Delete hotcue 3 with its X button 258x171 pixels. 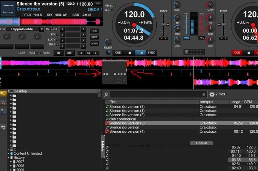tap(84, 40)
